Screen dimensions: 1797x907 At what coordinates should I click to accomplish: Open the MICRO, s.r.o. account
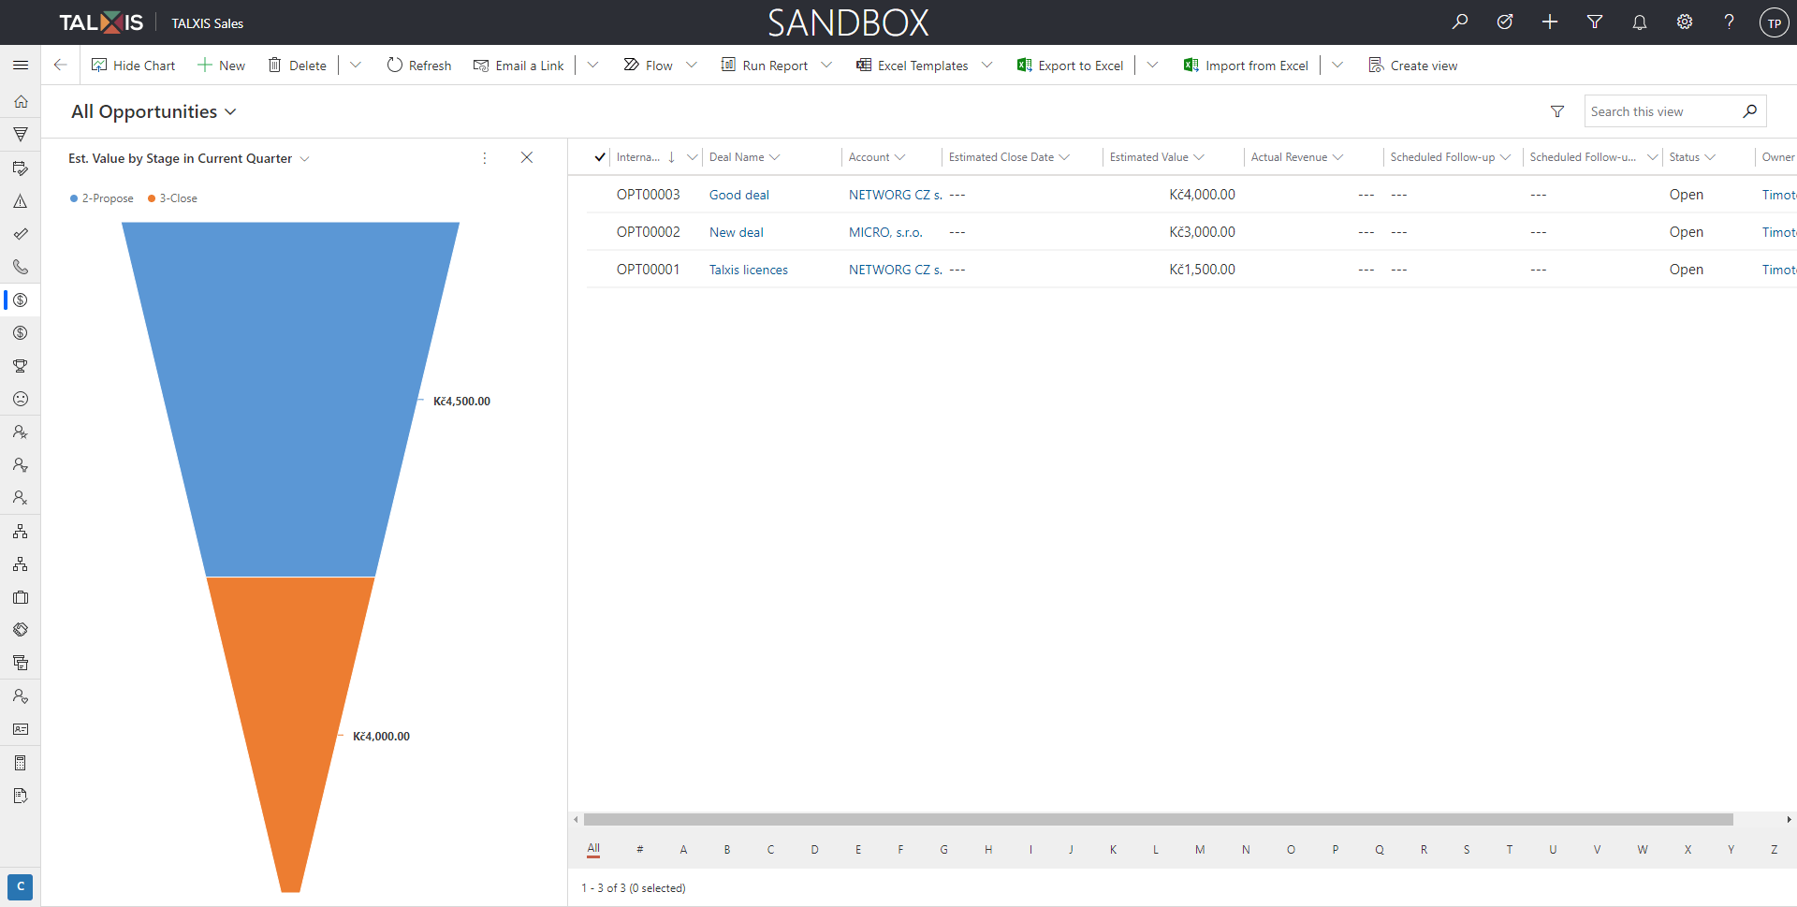885,232
